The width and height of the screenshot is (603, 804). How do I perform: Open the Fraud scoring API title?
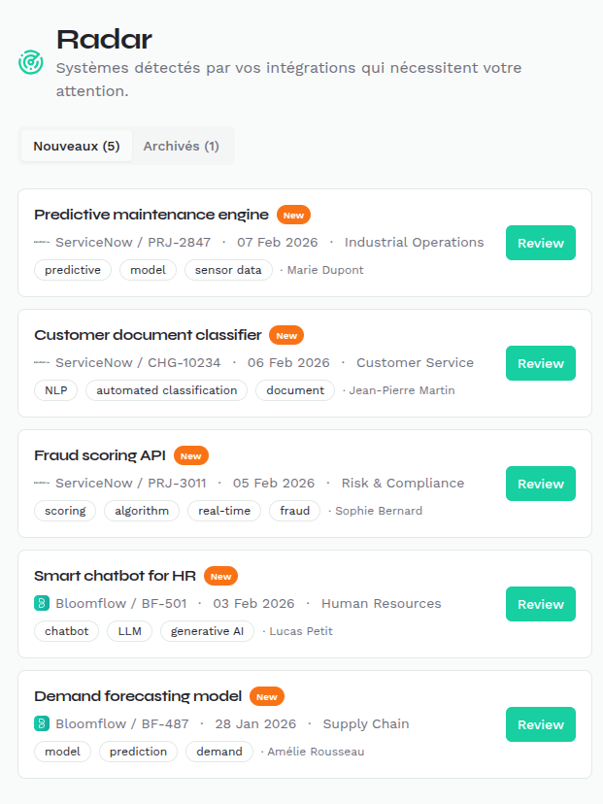tap(100, 455)
